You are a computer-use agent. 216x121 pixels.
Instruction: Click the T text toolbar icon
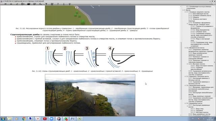pos(46,4)
